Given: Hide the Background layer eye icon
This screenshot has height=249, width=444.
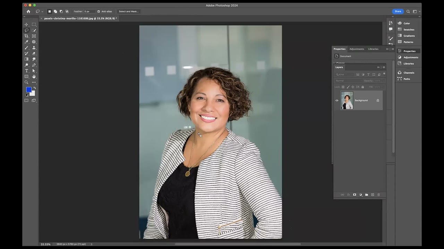Looking at the screenshot, I should [x=337, y=101].
